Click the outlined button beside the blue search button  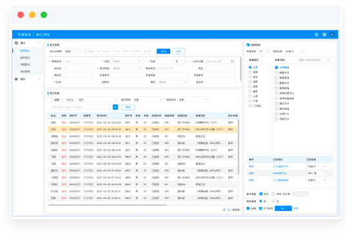coord(179,52)
